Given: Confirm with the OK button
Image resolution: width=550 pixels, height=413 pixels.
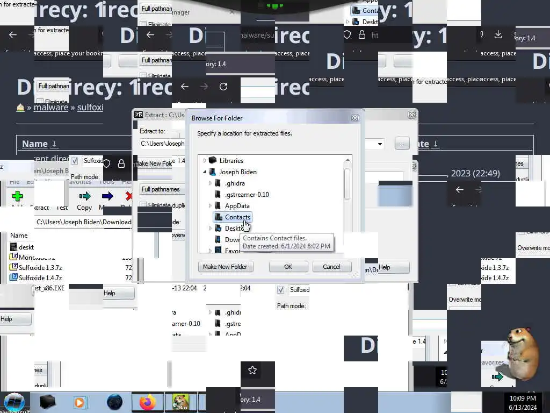Looking at the screenshot, I should pyautogui.click(x=288, y=267).
